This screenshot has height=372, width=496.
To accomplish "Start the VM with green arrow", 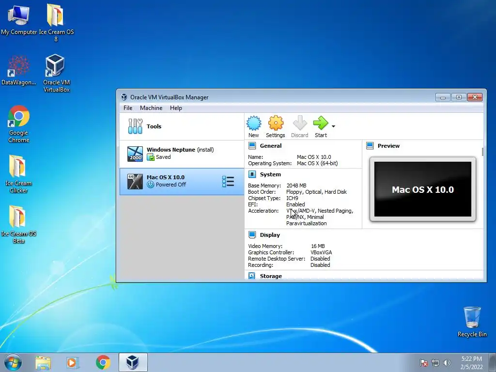I will point(321,124).
